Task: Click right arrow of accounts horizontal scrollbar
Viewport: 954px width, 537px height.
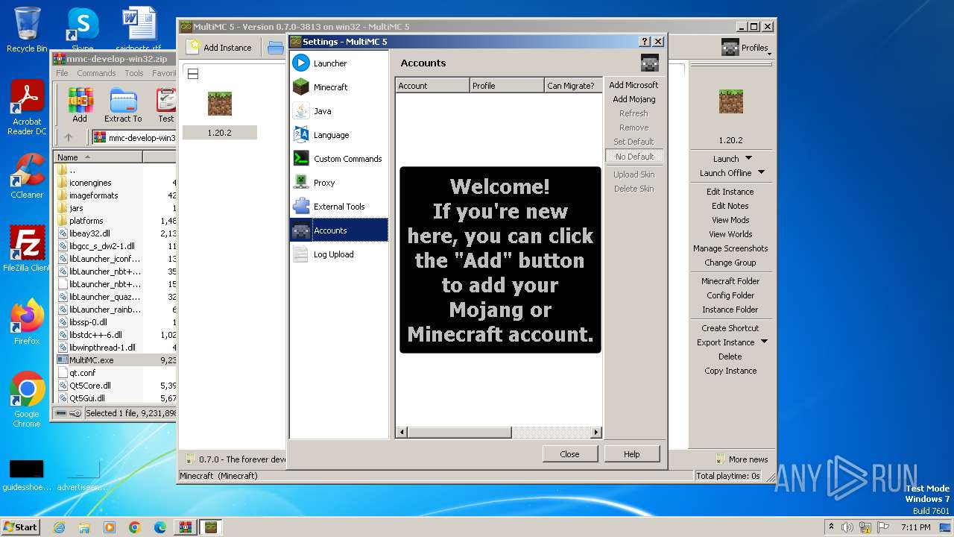Action: pyautogui.click(x=596, y=433)
